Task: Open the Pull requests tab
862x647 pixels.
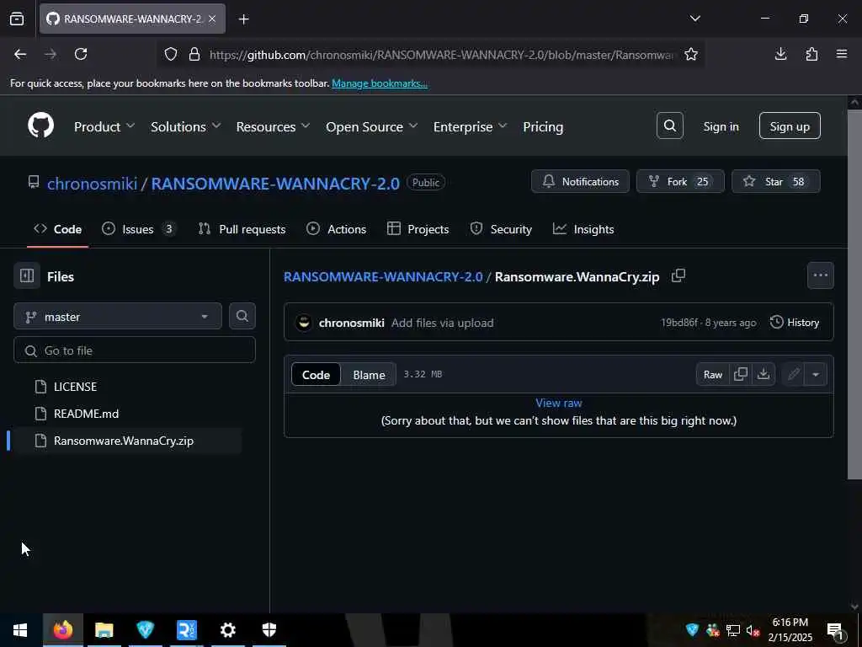Action: tap(242, 229)
